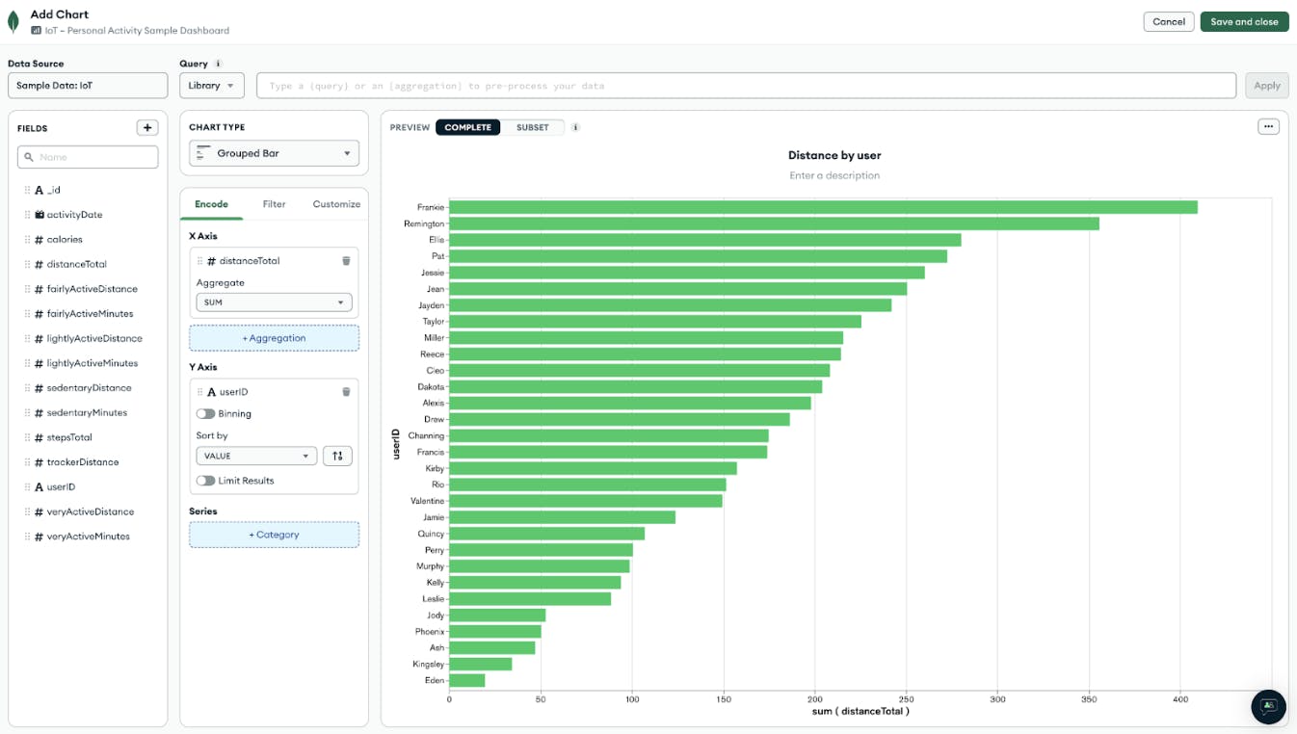
Task: Click the number icon beside sedentaryMinutes
Action: (39, 413)
